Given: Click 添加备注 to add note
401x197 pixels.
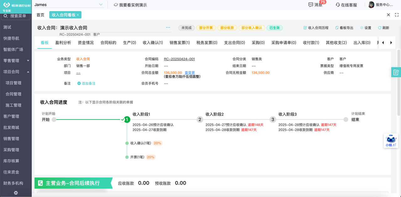Looking at the screenshot, I should [x=86, y=83].
